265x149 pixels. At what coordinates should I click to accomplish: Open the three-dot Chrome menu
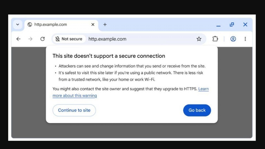pyautogui.click(x=245, y=39)
